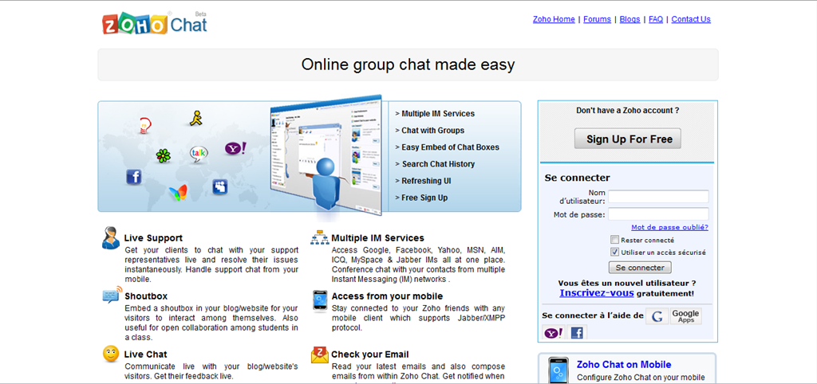Open the Forums link

pyautogui.click(x=597, y=19)
